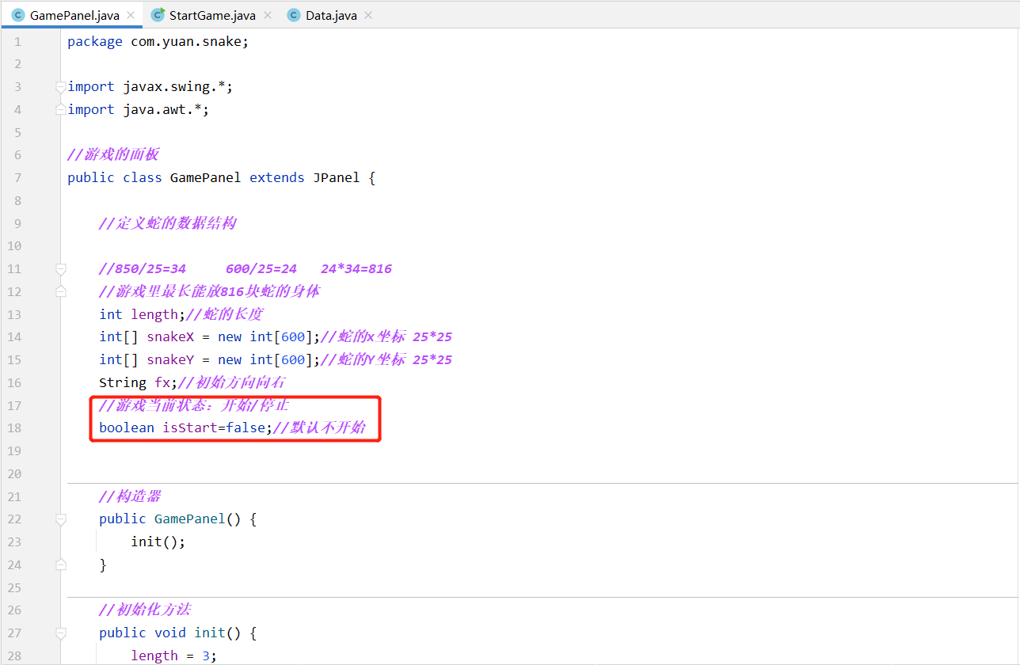This screenshot has width=1020, height=665.
Task: Click line number 7 in the gutter
Action: pyautogui.click(x=17, y=177)
